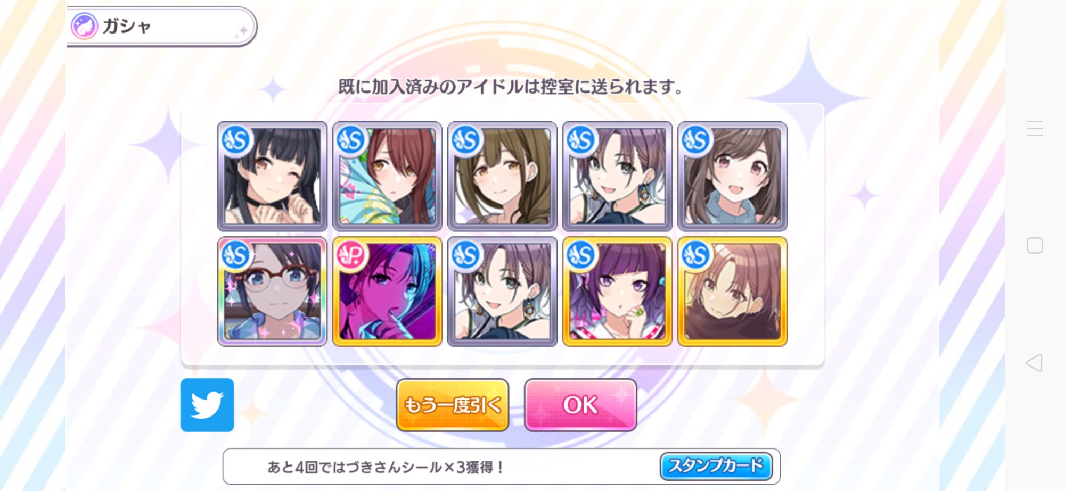Select the red-haired idol with fan card

387,176
